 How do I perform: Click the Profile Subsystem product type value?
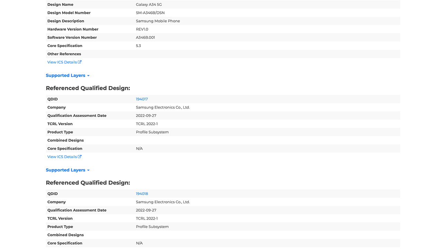point(152,132)
